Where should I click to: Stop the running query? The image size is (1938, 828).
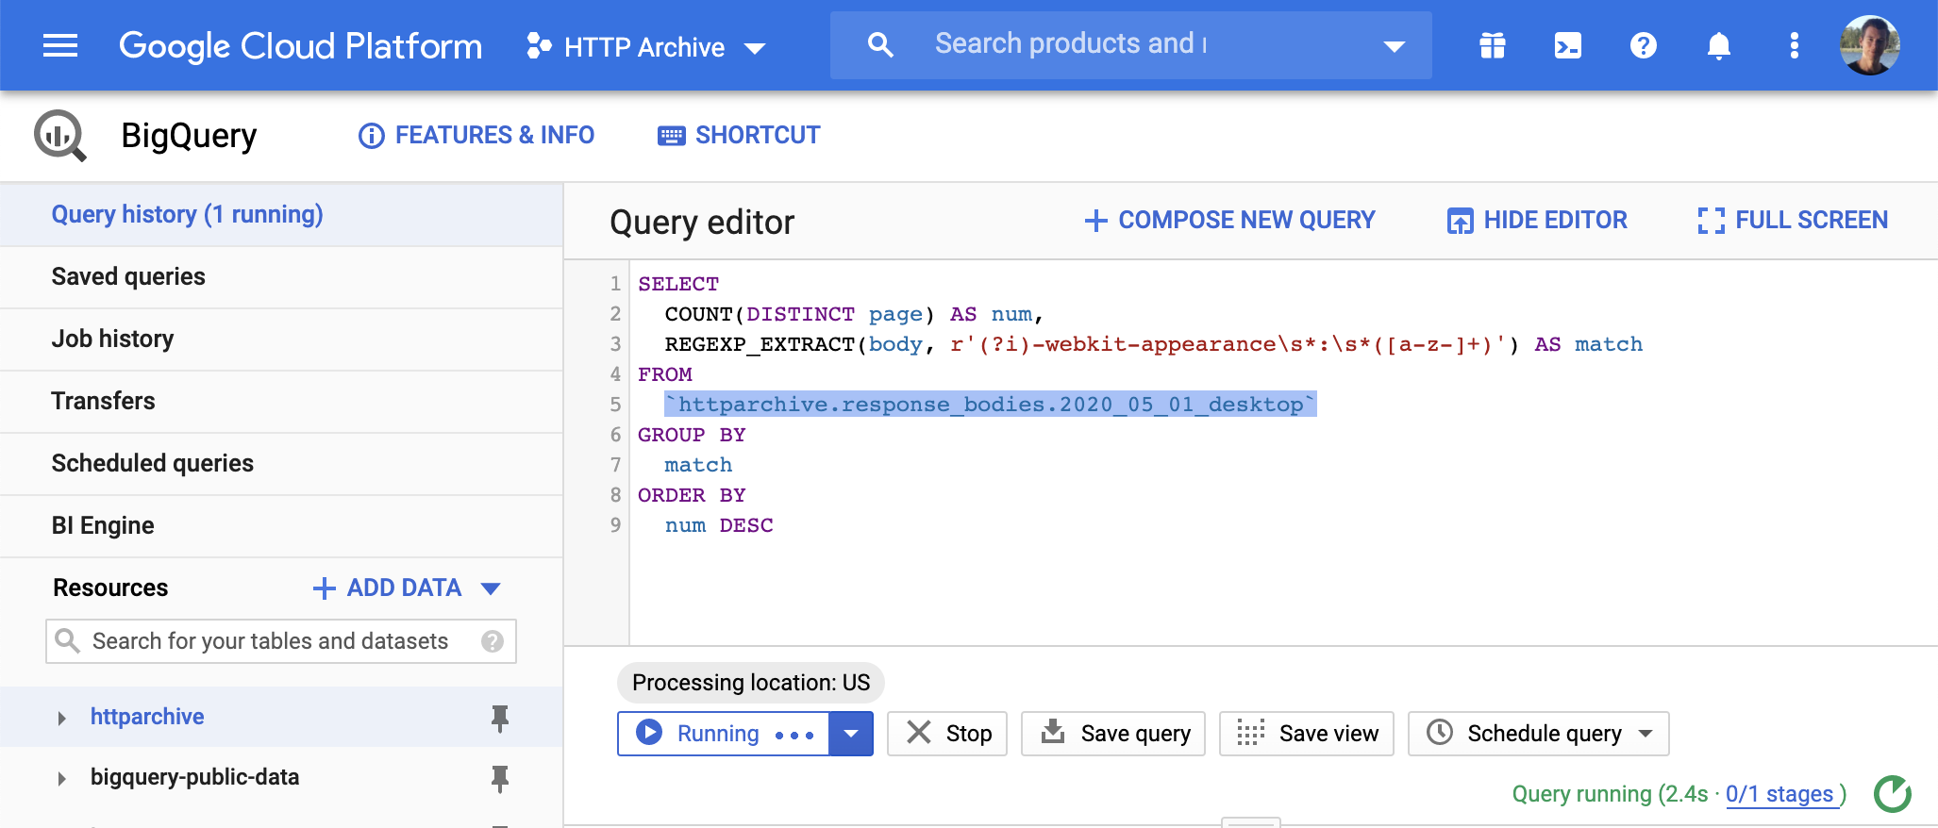(x=948, y=734)
